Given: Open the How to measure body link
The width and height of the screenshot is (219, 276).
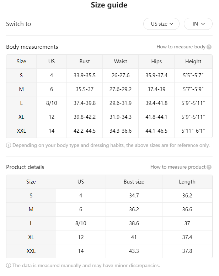Looking at the screenshot, I should pyautogui.click(x=181, y=47).
